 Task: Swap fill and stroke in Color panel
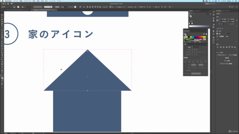pos(192,14)
